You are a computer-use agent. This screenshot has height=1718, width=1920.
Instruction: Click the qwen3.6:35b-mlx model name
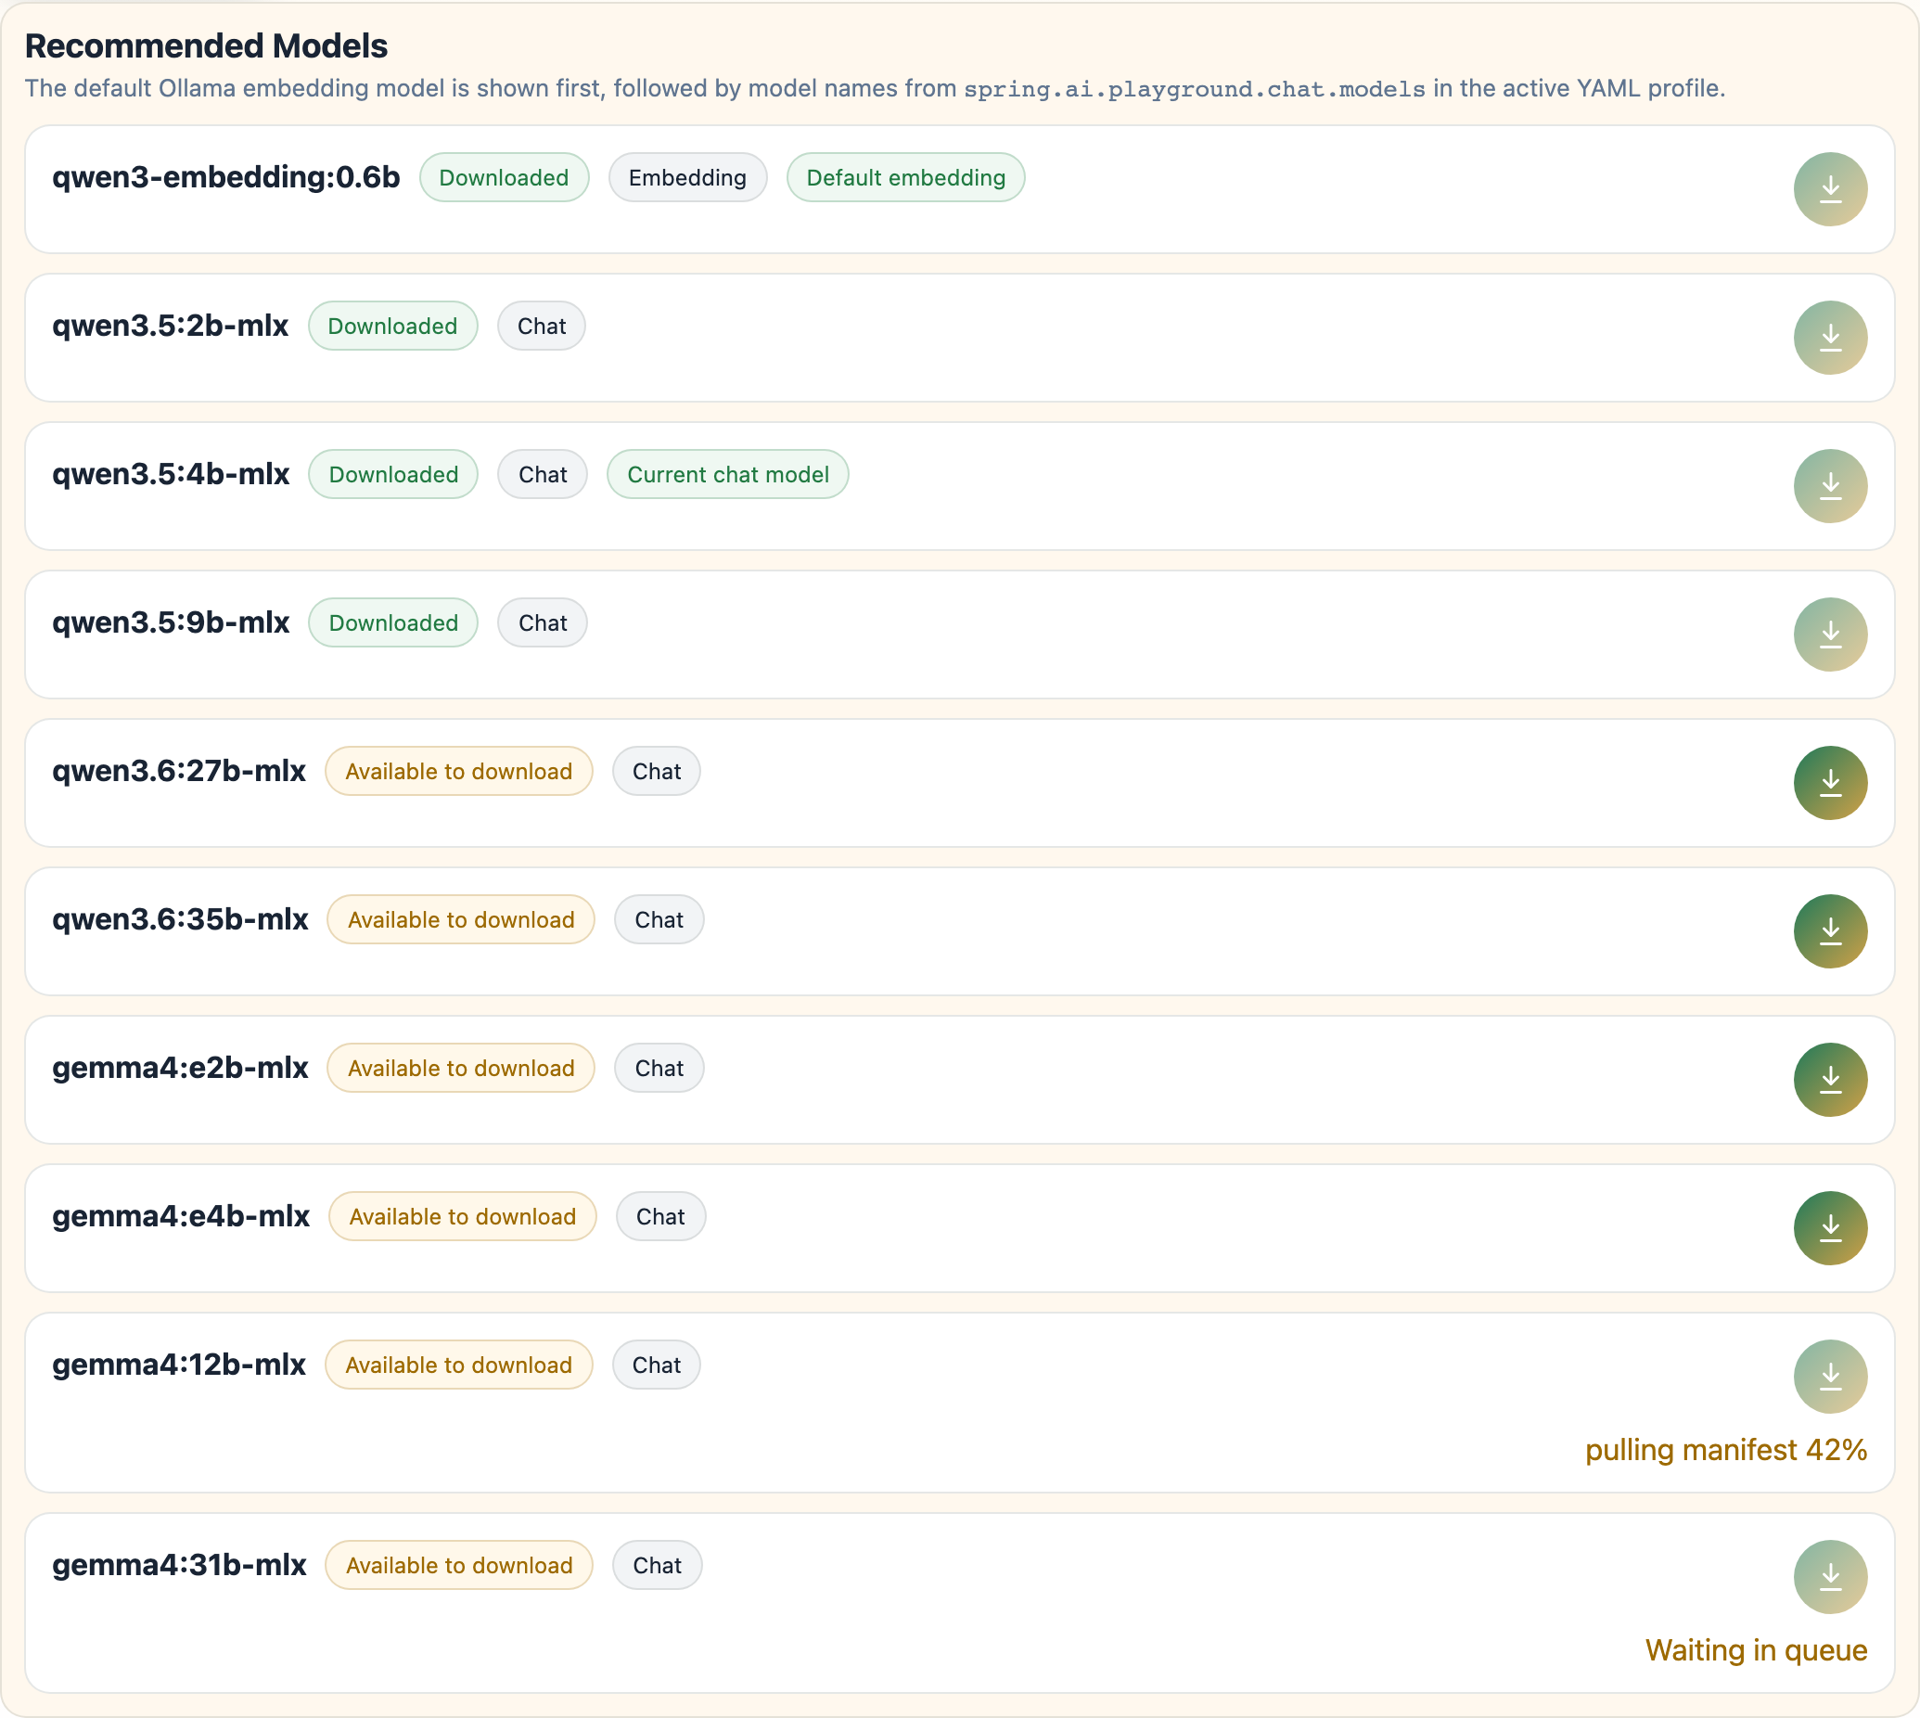pos(179,919)
